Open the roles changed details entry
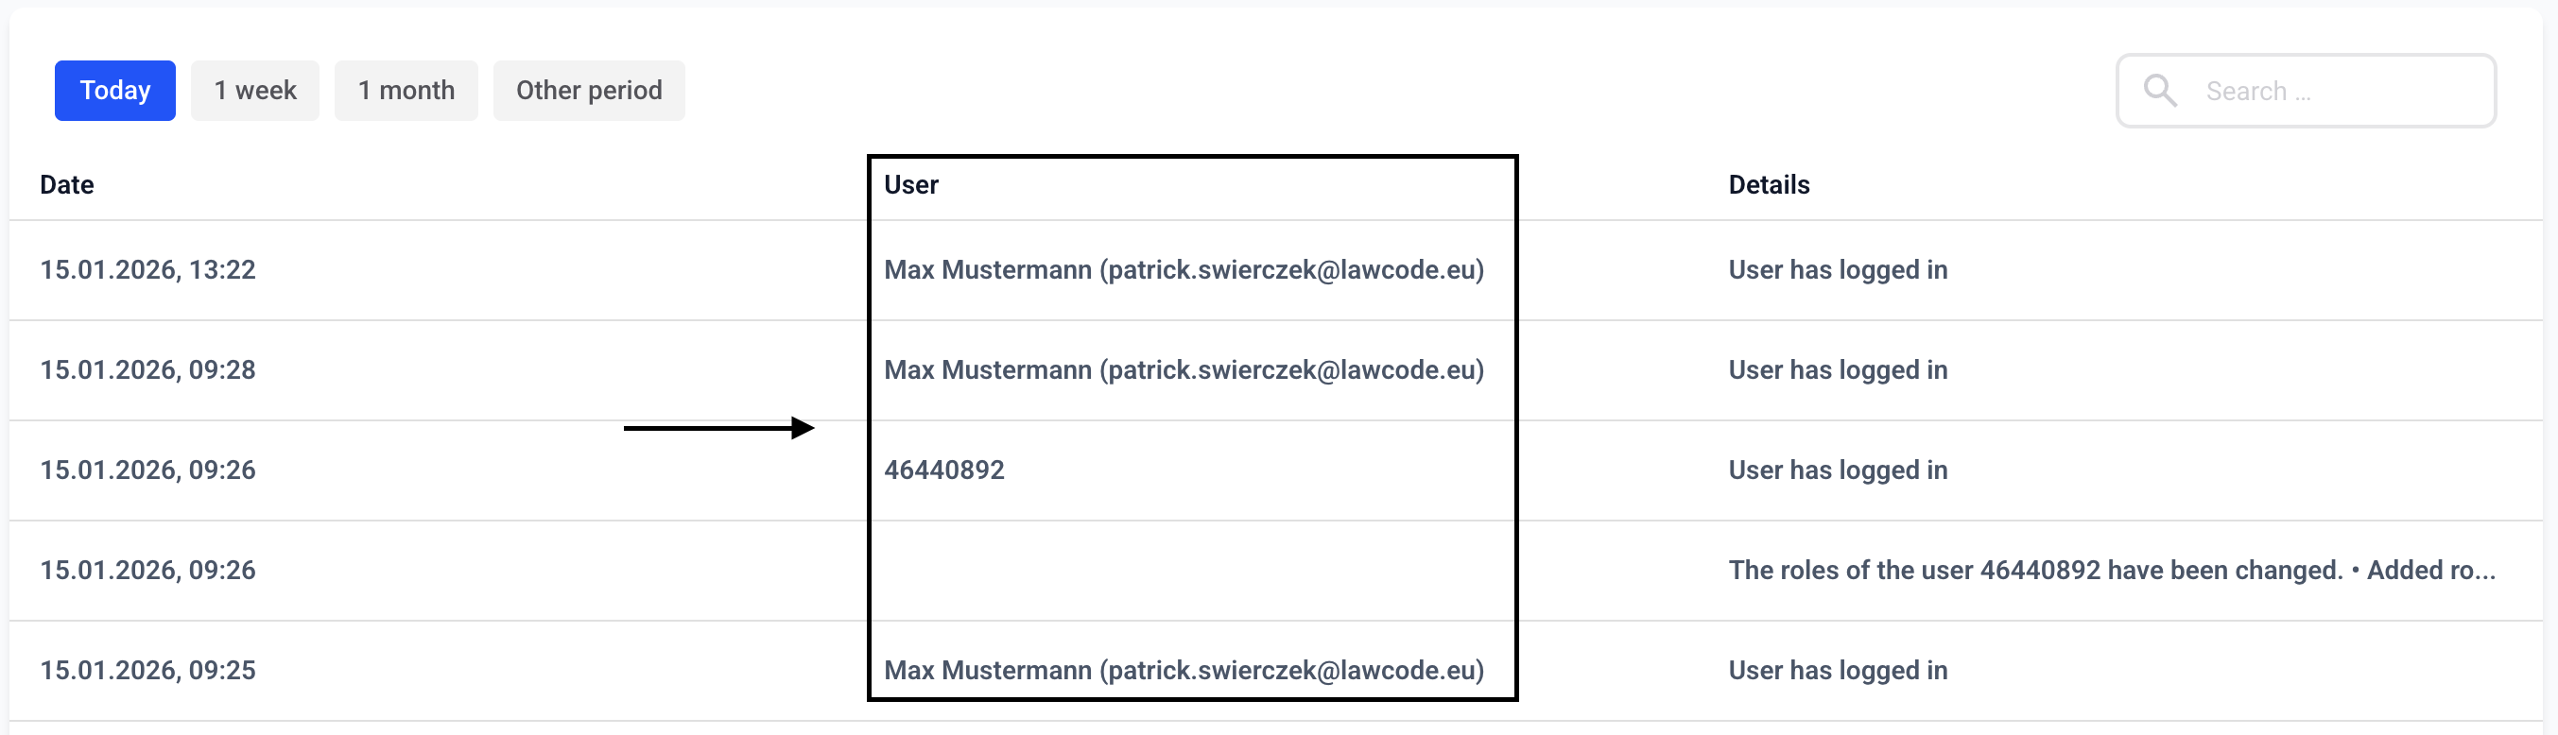This screenshot has height=735, width=2558. (2111, 571)
